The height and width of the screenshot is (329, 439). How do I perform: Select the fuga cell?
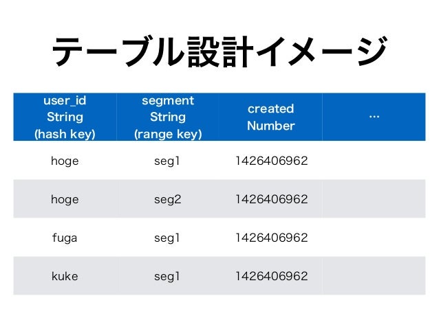(x=65, y=238)
